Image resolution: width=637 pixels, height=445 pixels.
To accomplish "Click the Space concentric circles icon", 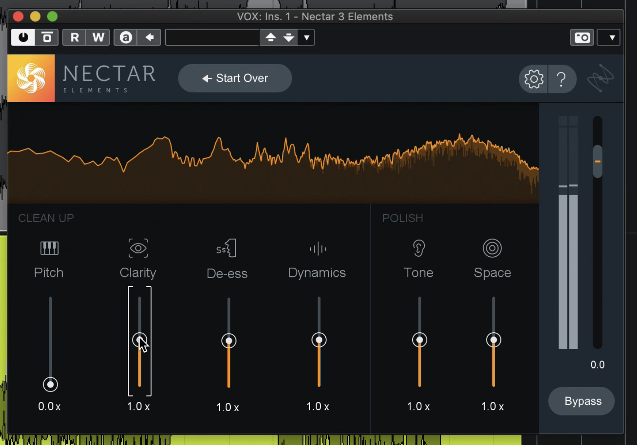I will tap(492, 248).
